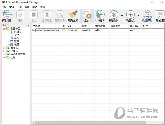This screenshot has width=165, height=125.
Task: Click the 4 秒 time remaining cell
Action: click(x=97, y=30)
